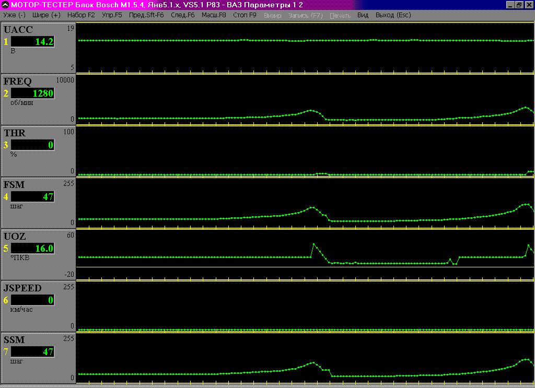Screen dimensions: 535x388
Task: Click the UACC value 14.2
Action: (32, 42)
